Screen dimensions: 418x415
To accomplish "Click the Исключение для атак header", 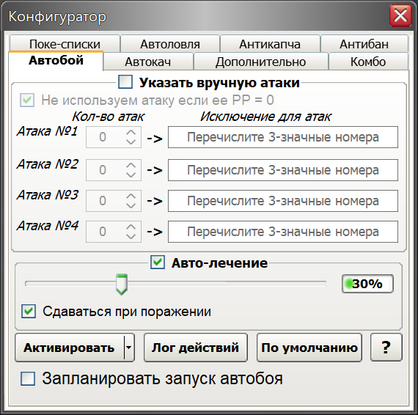I will tap(265, 117).
